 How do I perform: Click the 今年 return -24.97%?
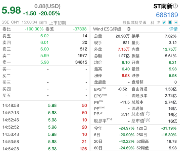(x=127, y=128)
